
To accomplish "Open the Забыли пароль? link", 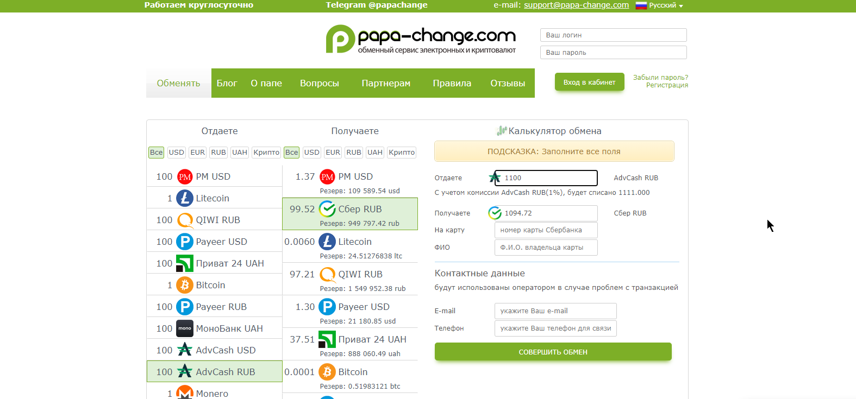I will [660, 78].
